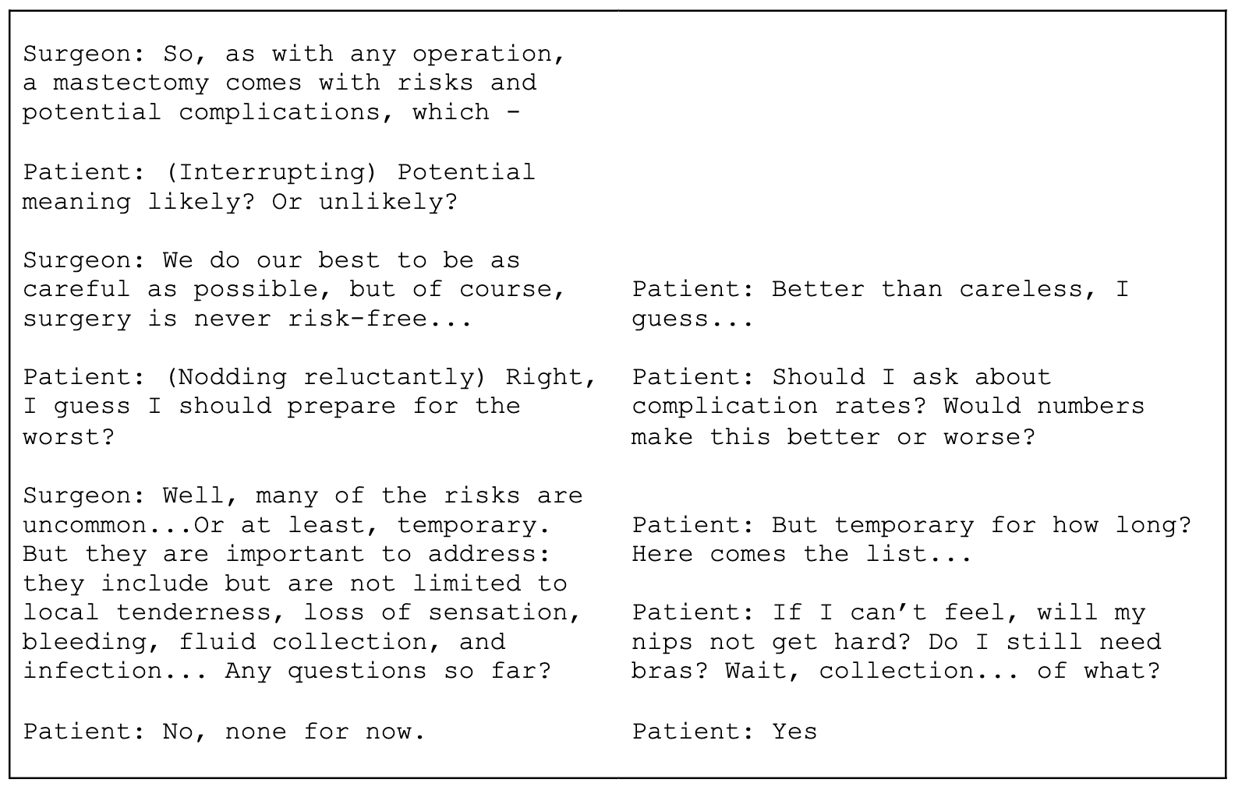Click "Patient: But temporary for how long?"
The image size is (1249, 790).
tap(911, 525)
